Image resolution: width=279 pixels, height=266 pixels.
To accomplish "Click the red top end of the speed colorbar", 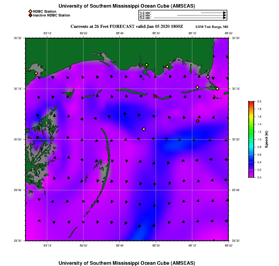I will tap(251, 102).
